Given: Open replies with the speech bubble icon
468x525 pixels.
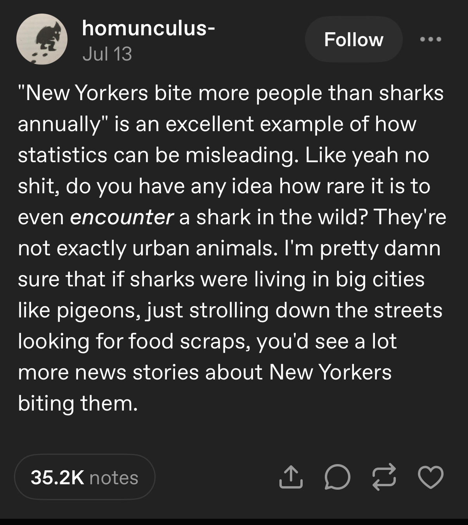Looking at the screenshot, I should coord(337,477).
